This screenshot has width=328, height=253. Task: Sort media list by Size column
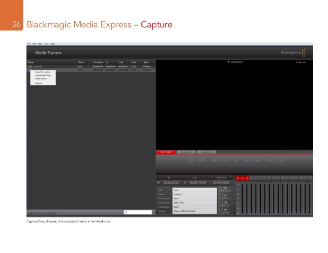coord(137,62)
